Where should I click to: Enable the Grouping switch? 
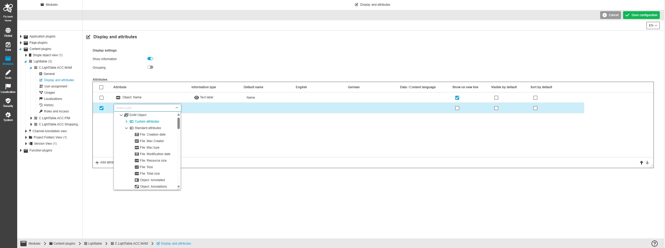click(x=150, y=67)
